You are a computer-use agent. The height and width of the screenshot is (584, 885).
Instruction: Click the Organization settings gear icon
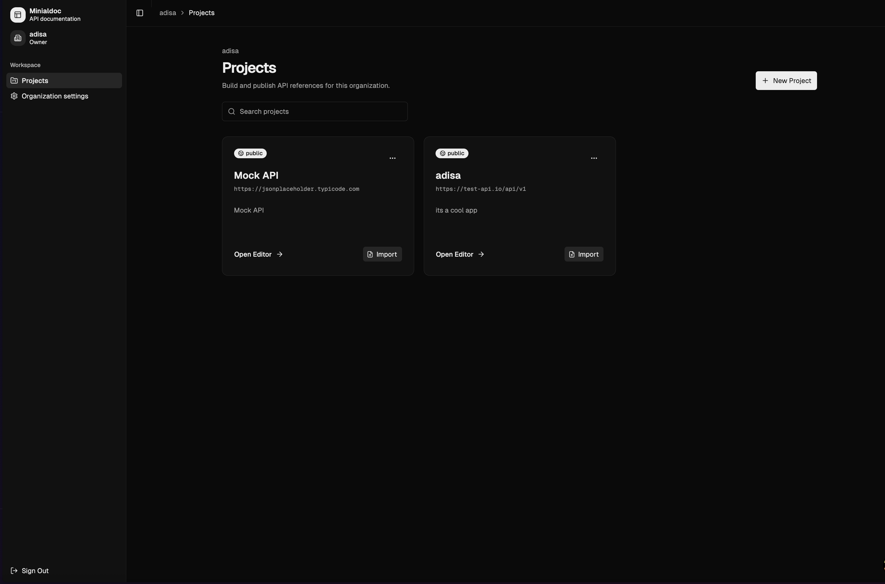coord(14,96)
